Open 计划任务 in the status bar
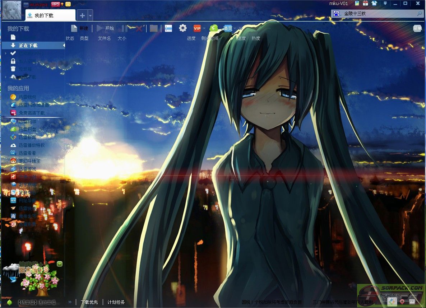 click(x=116, y=302)
